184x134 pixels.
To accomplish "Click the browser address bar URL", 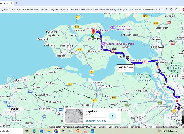I will pyautogui.click(x=83, y=9).
